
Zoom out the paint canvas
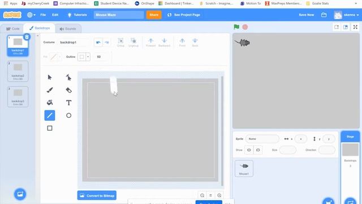202,195
